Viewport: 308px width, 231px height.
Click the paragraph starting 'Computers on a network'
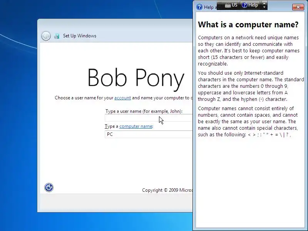249,51
